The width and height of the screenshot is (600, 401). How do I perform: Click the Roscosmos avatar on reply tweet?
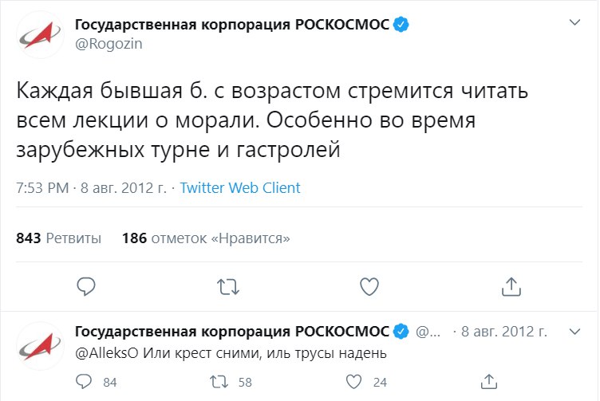click(41, 346)
